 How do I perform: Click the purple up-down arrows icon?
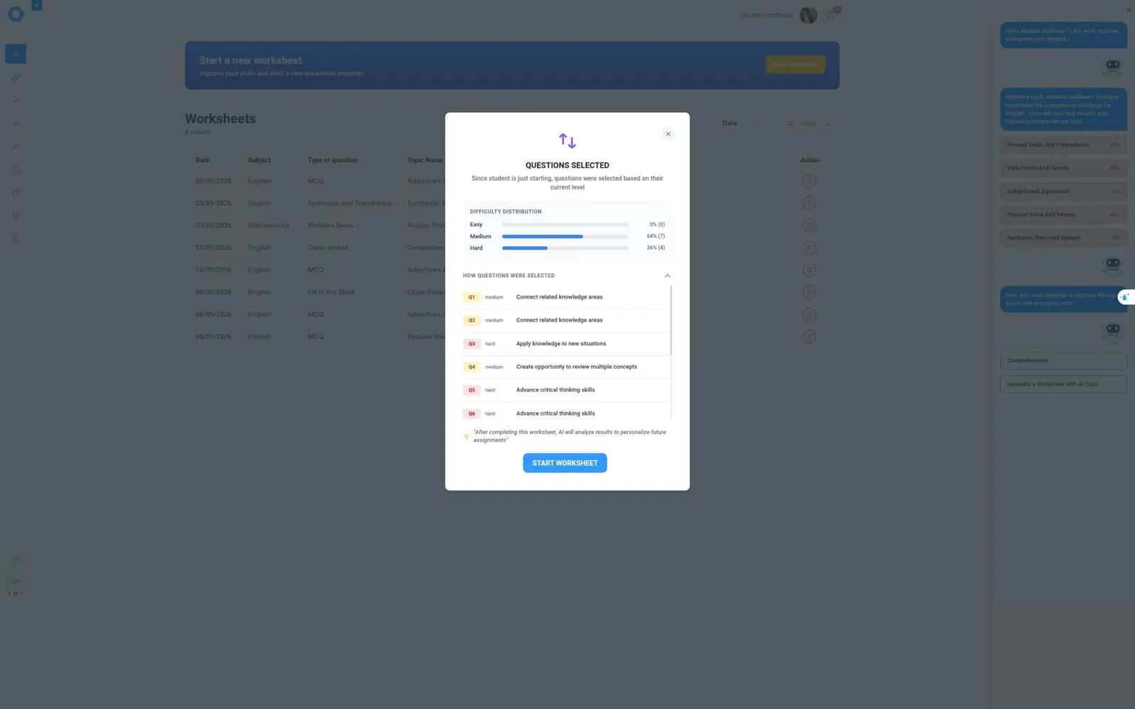pos(567,140)
